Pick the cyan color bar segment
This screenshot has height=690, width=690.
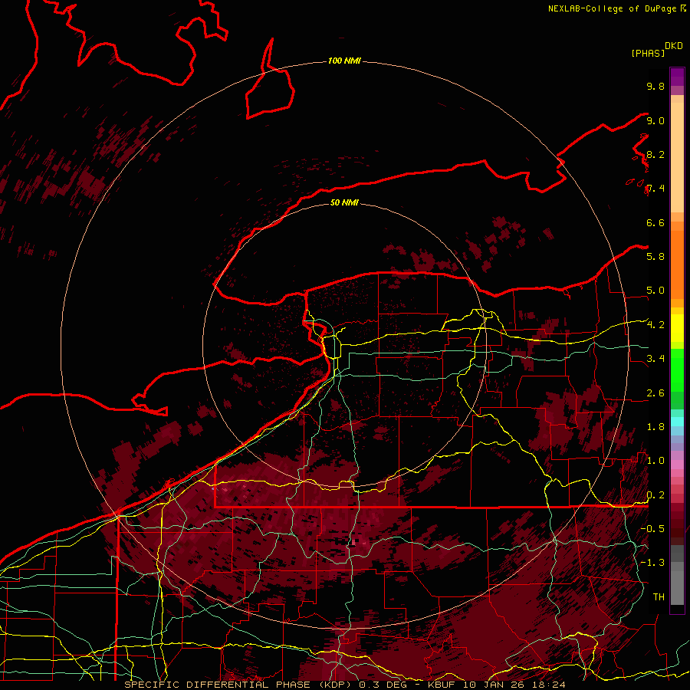(x=677, y=422)
